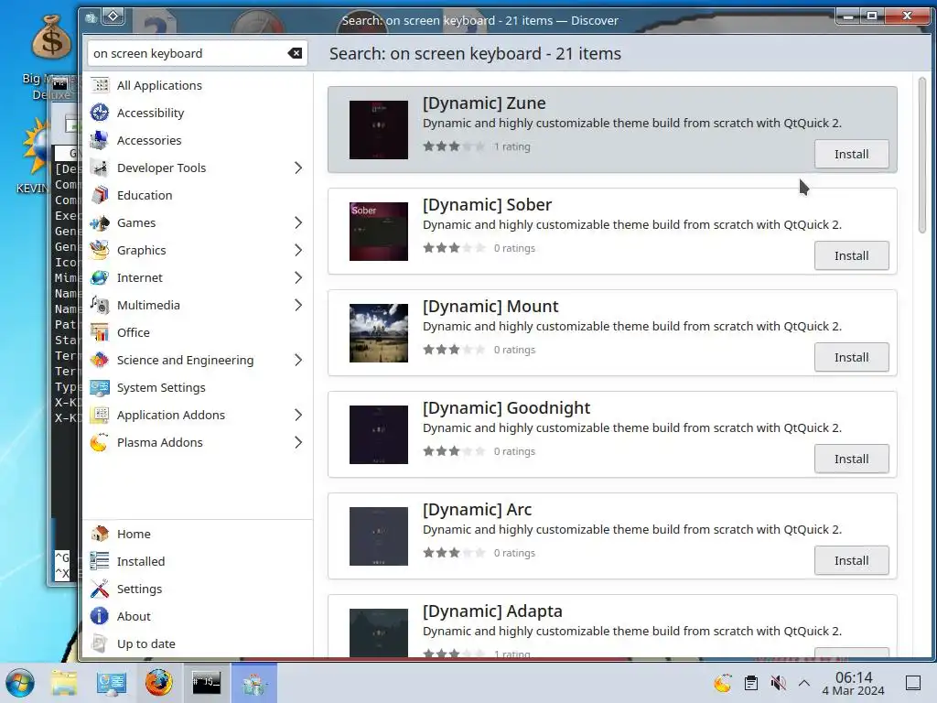
Task: Click the Education books icon
Action: (100, 196)
